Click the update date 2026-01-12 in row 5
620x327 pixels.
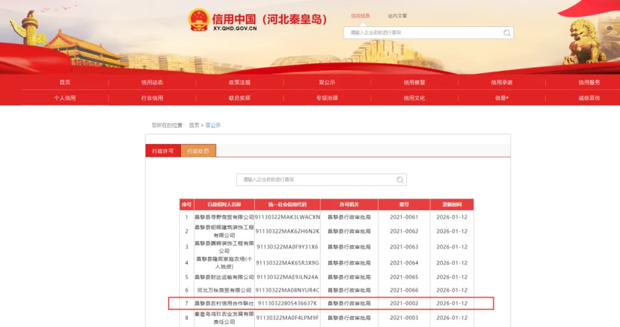tap(452, 277)
